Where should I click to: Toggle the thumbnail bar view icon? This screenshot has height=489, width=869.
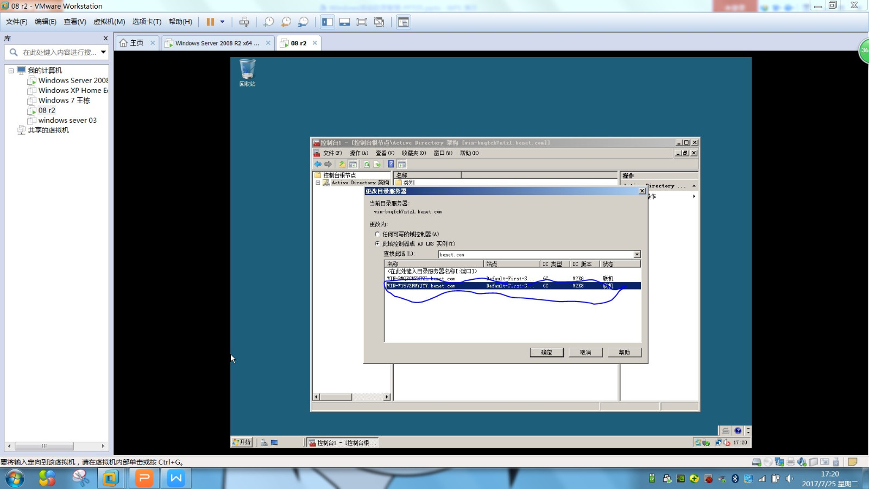(345, 22)
